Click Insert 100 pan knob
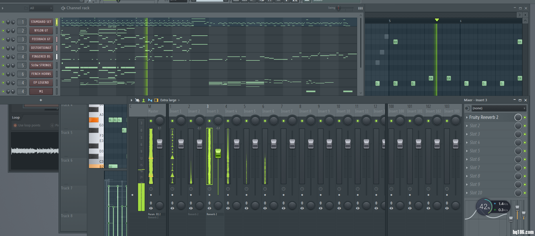Viewport: 535px width, 236px height. coord(400,121)
